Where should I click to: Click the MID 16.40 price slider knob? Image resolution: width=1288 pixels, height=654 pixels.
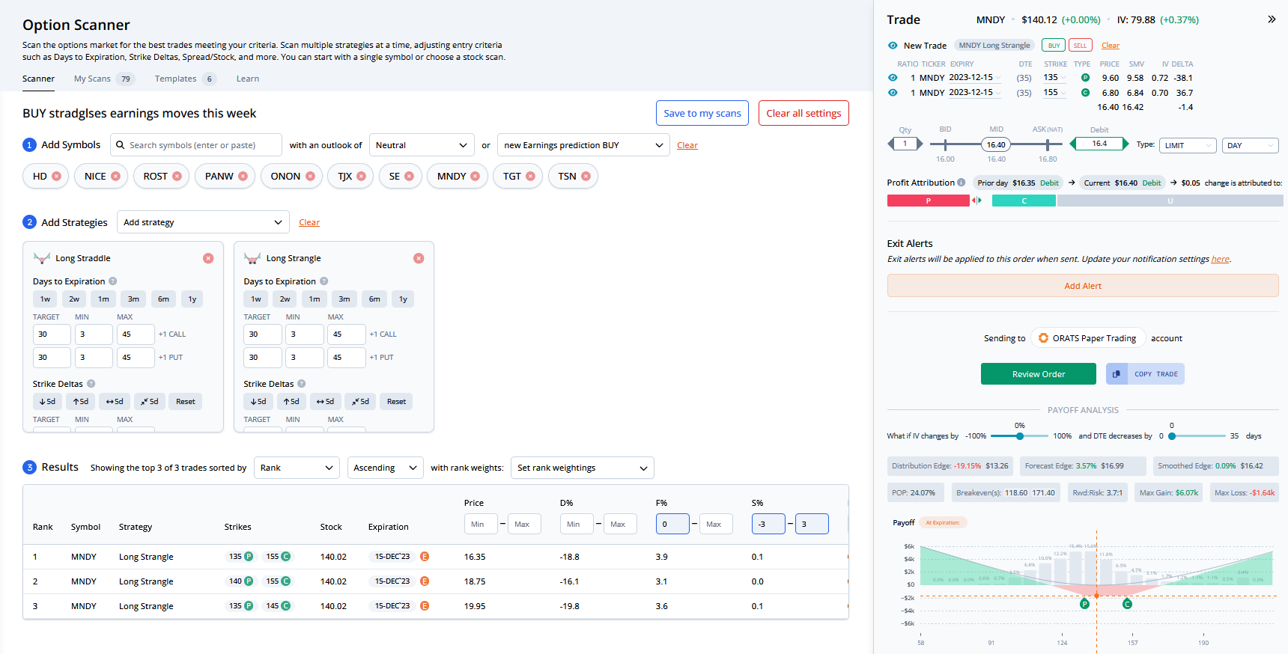pyautogui.click(x=996, y=145)
